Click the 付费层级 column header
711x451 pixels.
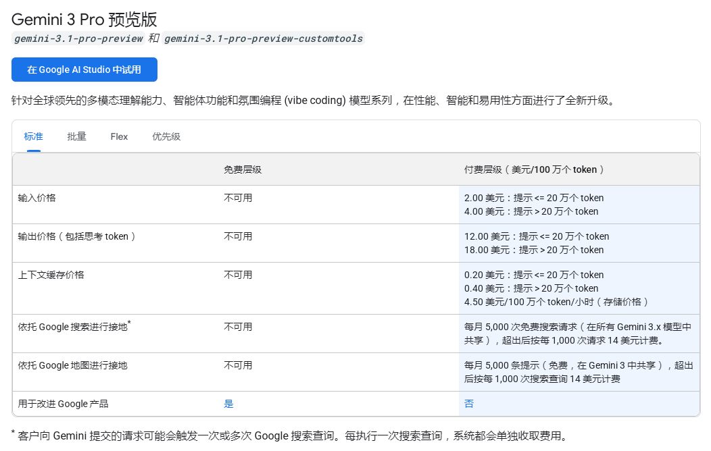click(x=534, y=169)
